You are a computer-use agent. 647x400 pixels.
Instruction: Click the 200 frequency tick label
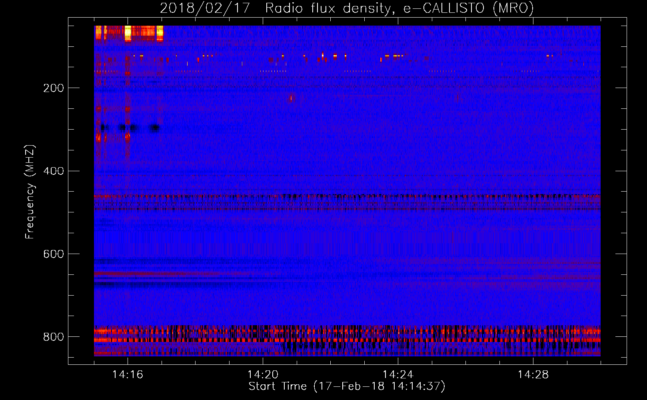54,88
